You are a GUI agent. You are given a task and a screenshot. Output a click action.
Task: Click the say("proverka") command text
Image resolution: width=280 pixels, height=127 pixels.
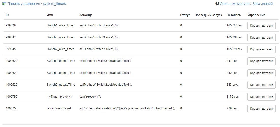coord(90,97)
